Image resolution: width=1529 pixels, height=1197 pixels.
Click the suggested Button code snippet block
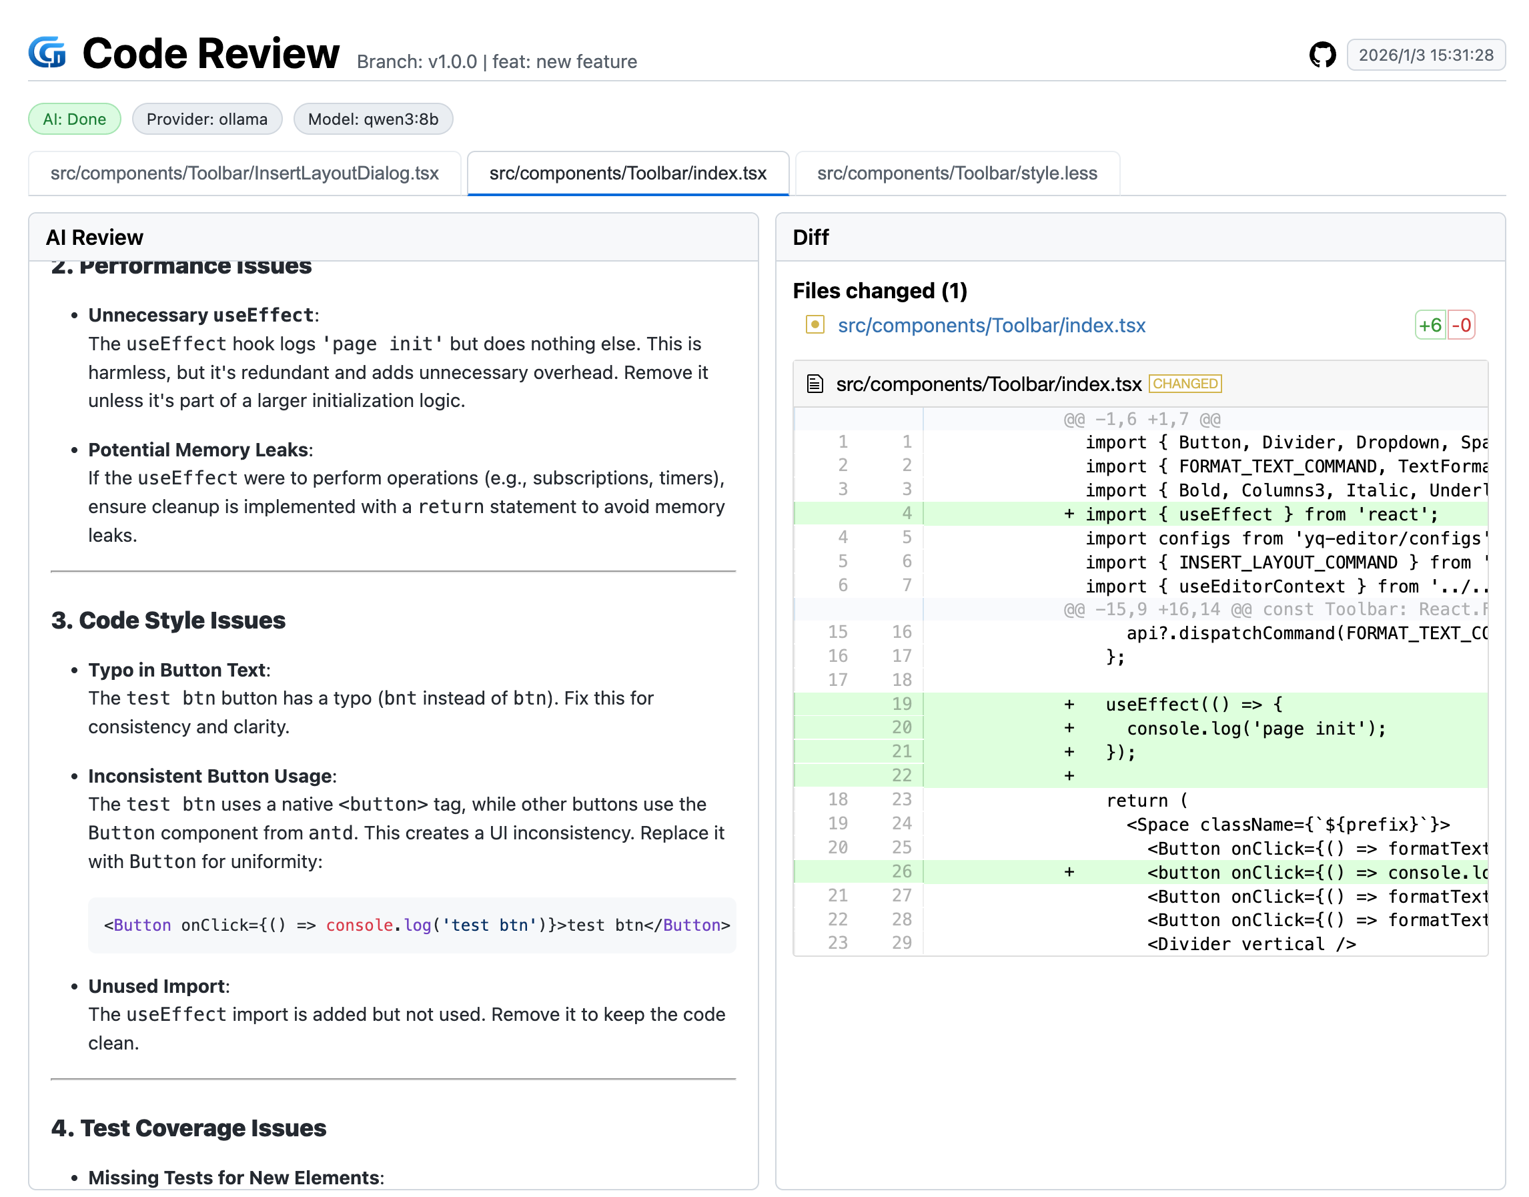412,925
